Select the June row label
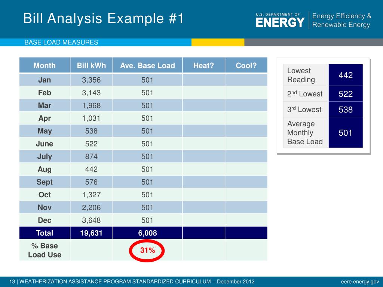This screenshot has height=287, width=383. click(45, 144)
